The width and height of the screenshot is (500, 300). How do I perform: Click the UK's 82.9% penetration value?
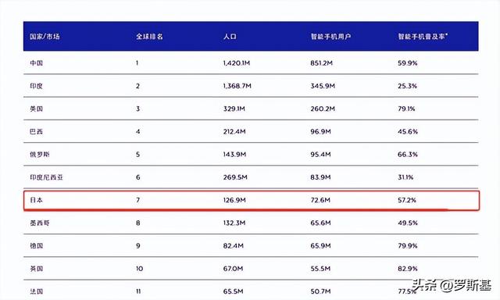pyautogui.click(x=408, y=269)
